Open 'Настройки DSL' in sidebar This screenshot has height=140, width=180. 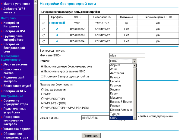coord(14,31)
